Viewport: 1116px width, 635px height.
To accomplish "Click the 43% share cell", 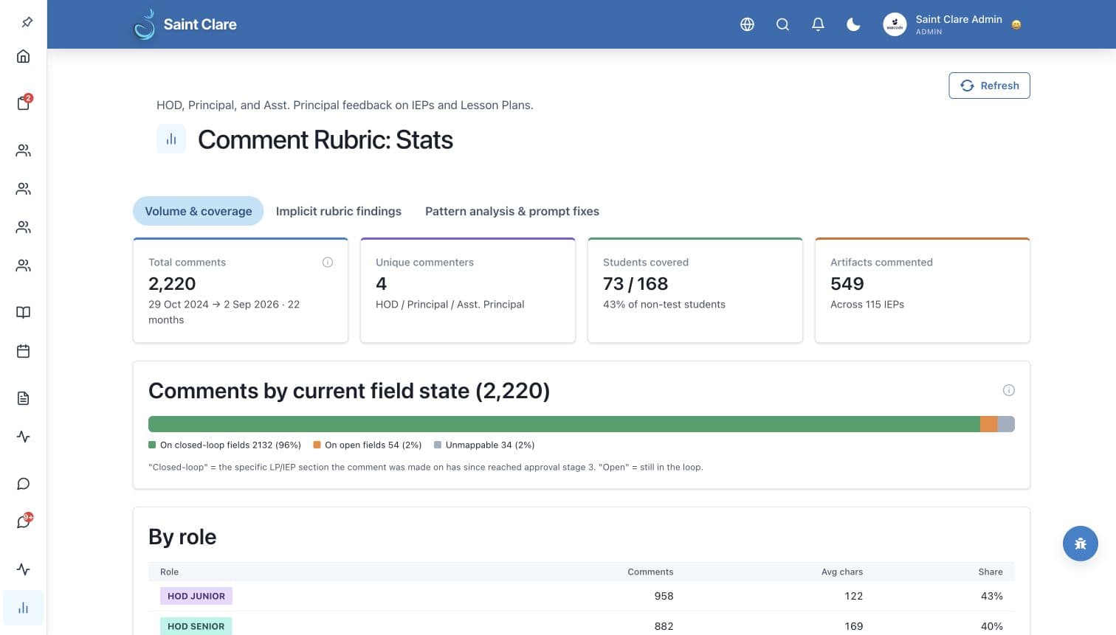I will (x=992, y=596).
